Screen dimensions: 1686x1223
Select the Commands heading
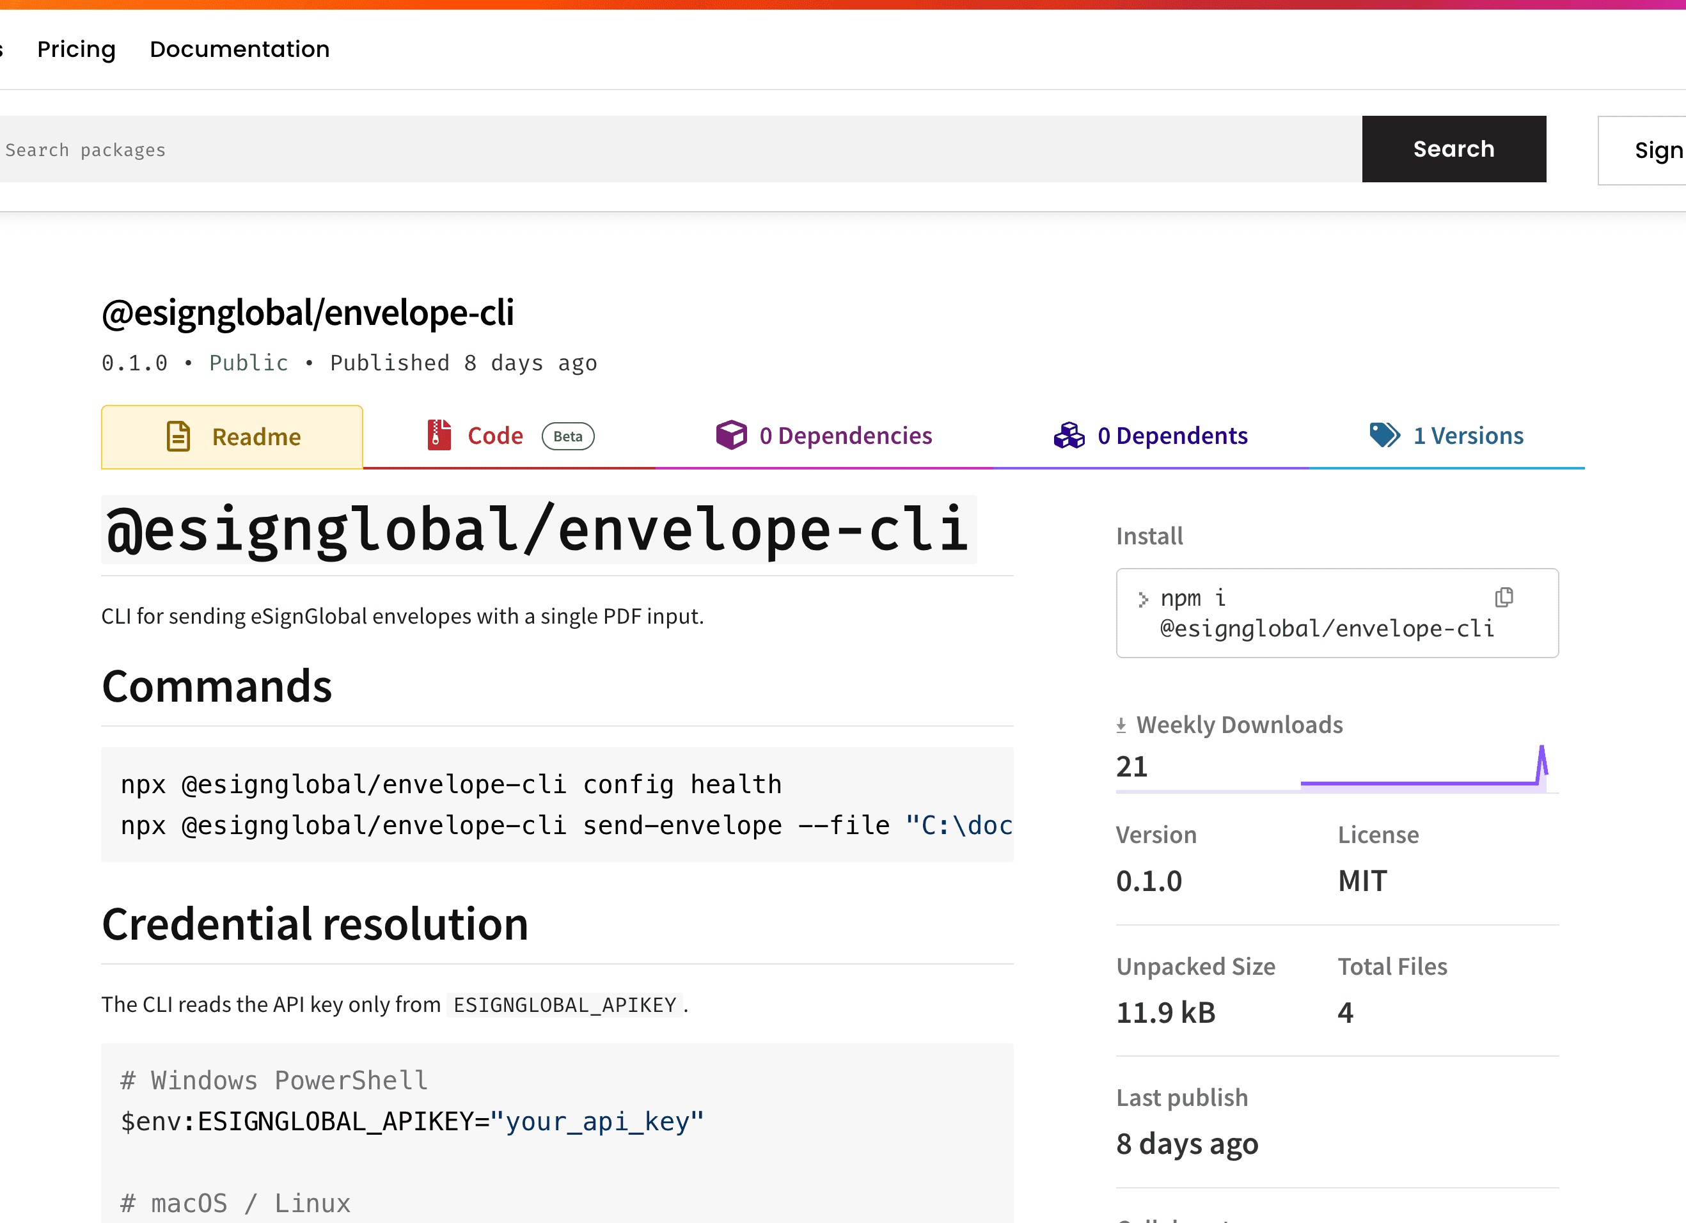tap(217, 686)
